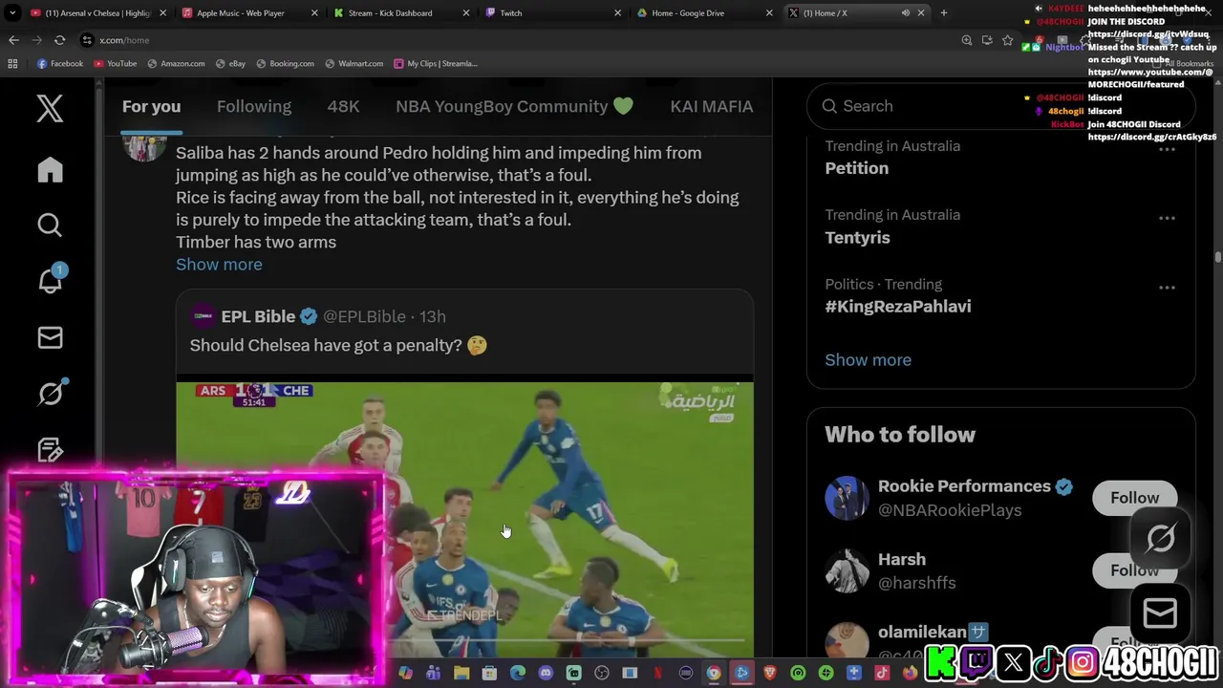This screenshot has height=688, width=1223.
Task: Follow Harsh
Action: (x=1134, y=570)
